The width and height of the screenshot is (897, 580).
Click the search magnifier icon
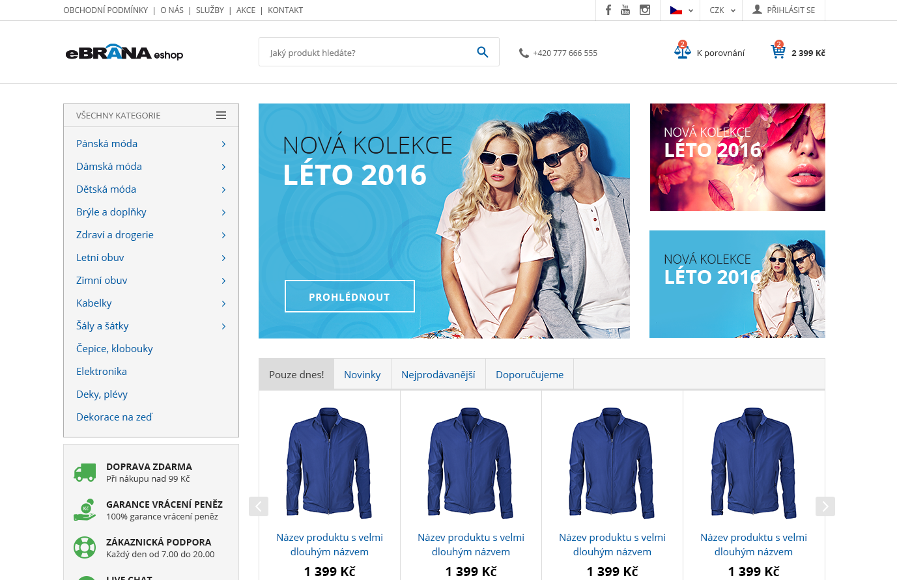pyautogui.click(x=483, y=52)
